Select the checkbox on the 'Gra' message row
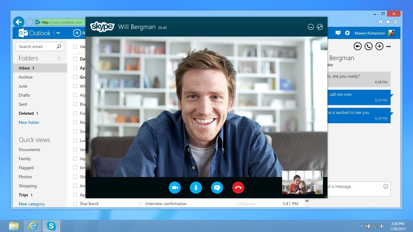 point(75,77)
